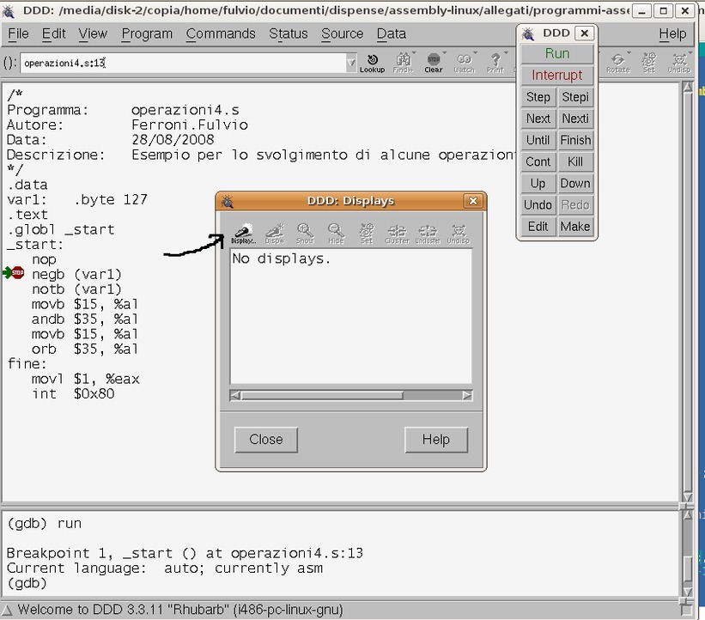
Task: Open the Source menu
Action: click(342, 33)
